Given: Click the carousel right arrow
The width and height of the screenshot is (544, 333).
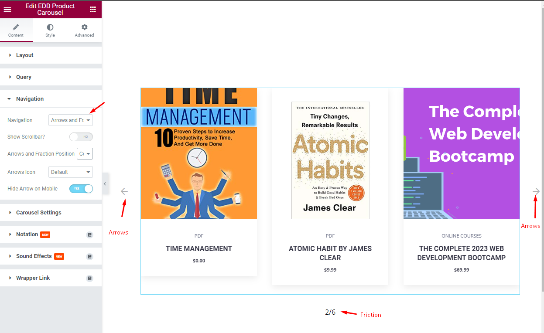Looking at the screenshot, I should 536,191.
